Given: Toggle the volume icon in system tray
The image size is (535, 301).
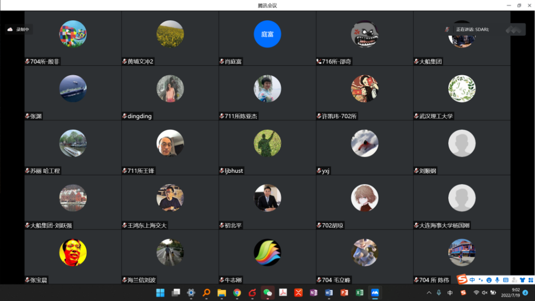Looking at the screenshot, I should (485, 293).
